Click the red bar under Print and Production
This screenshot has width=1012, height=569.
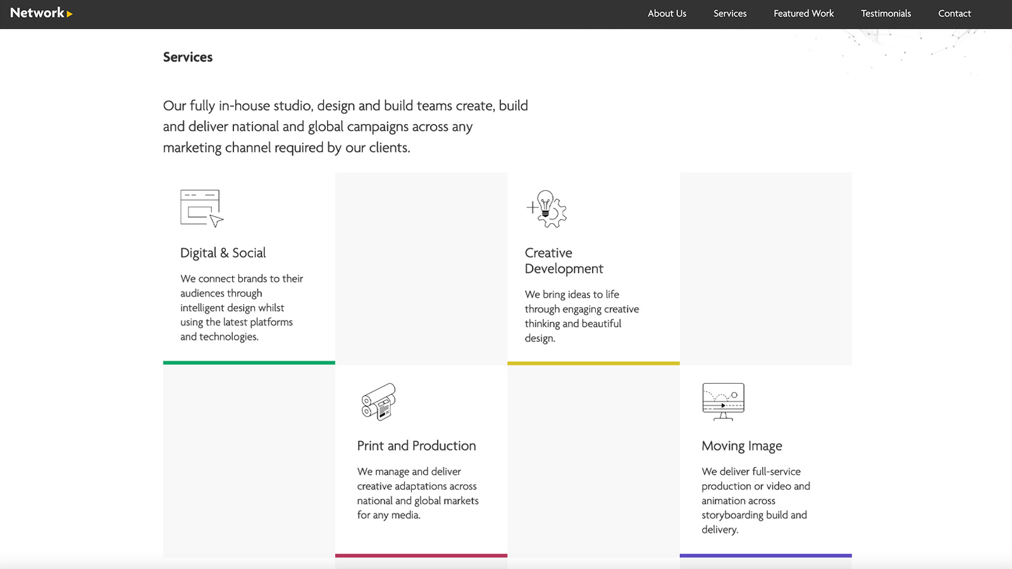421,556
